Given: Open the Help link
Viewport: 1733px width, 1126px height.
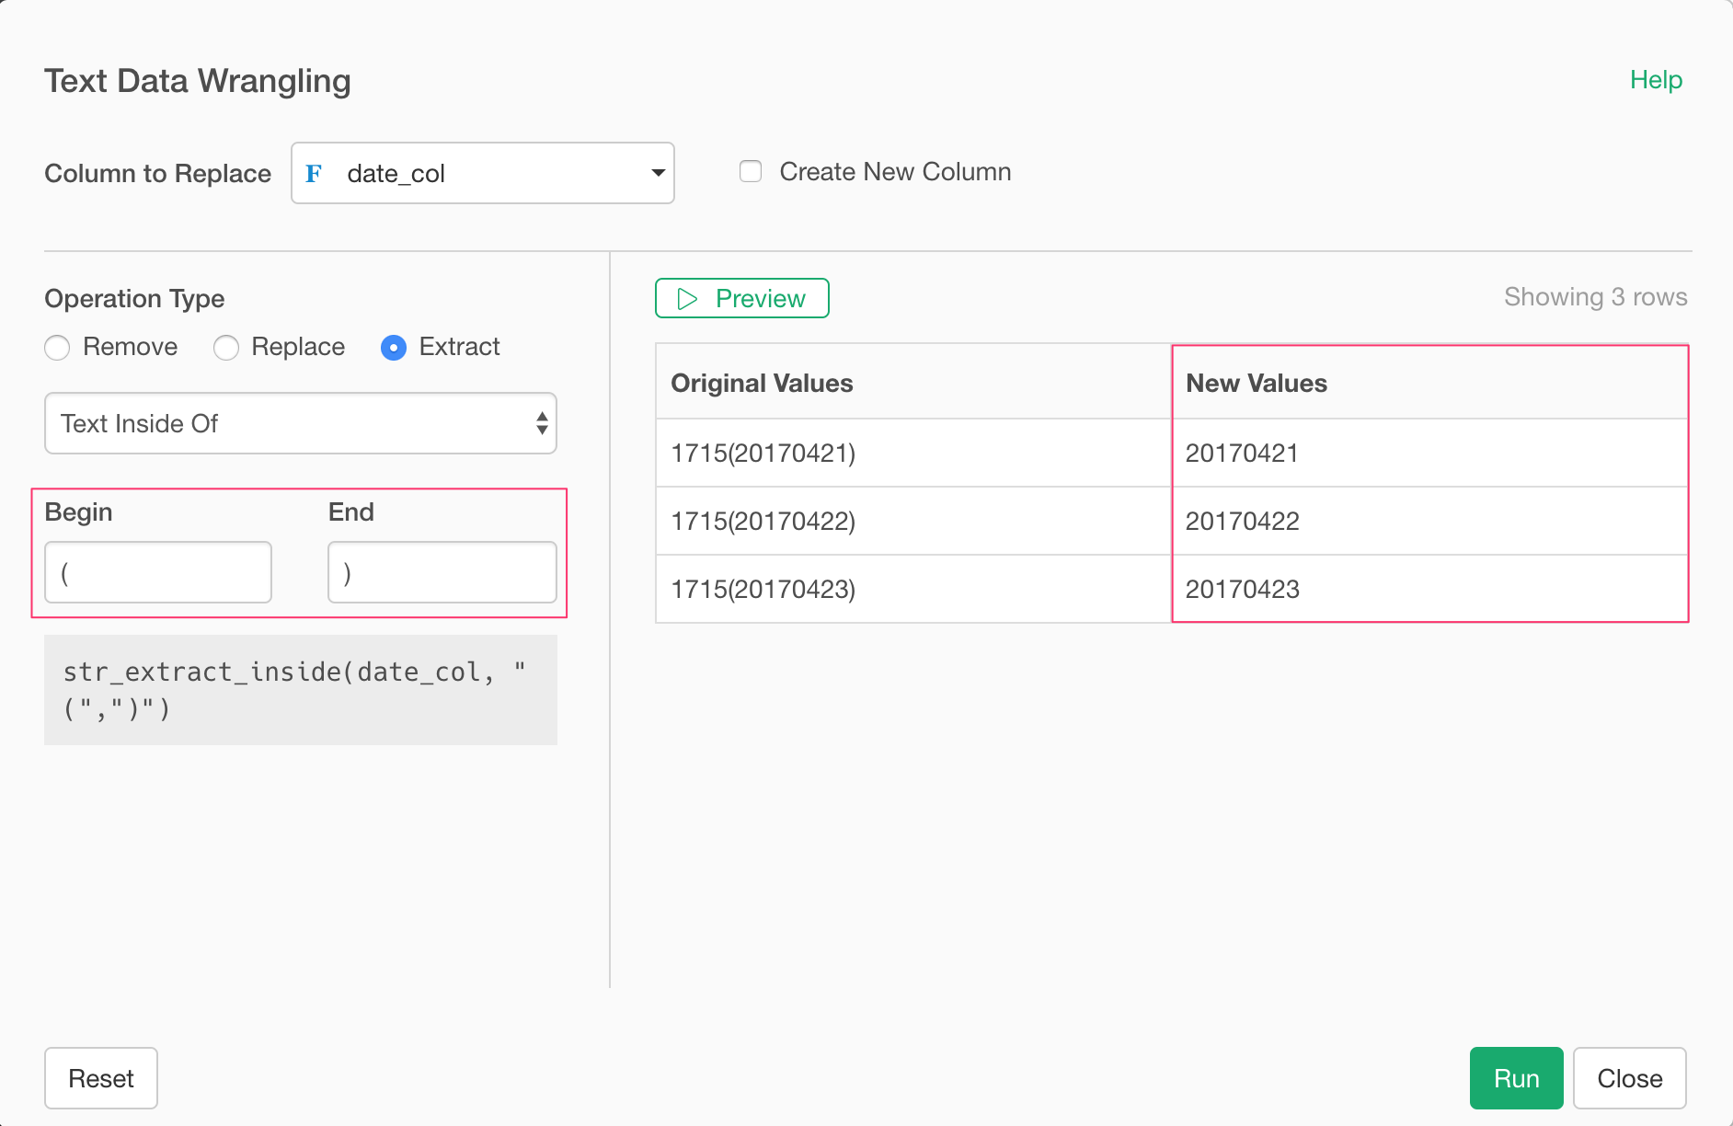Looking at the screenshot, I should [1656, 80].
